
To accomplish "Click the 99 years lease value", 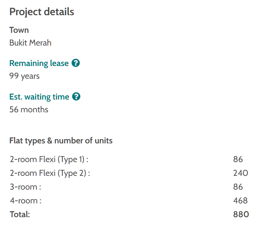I will 24,76.
